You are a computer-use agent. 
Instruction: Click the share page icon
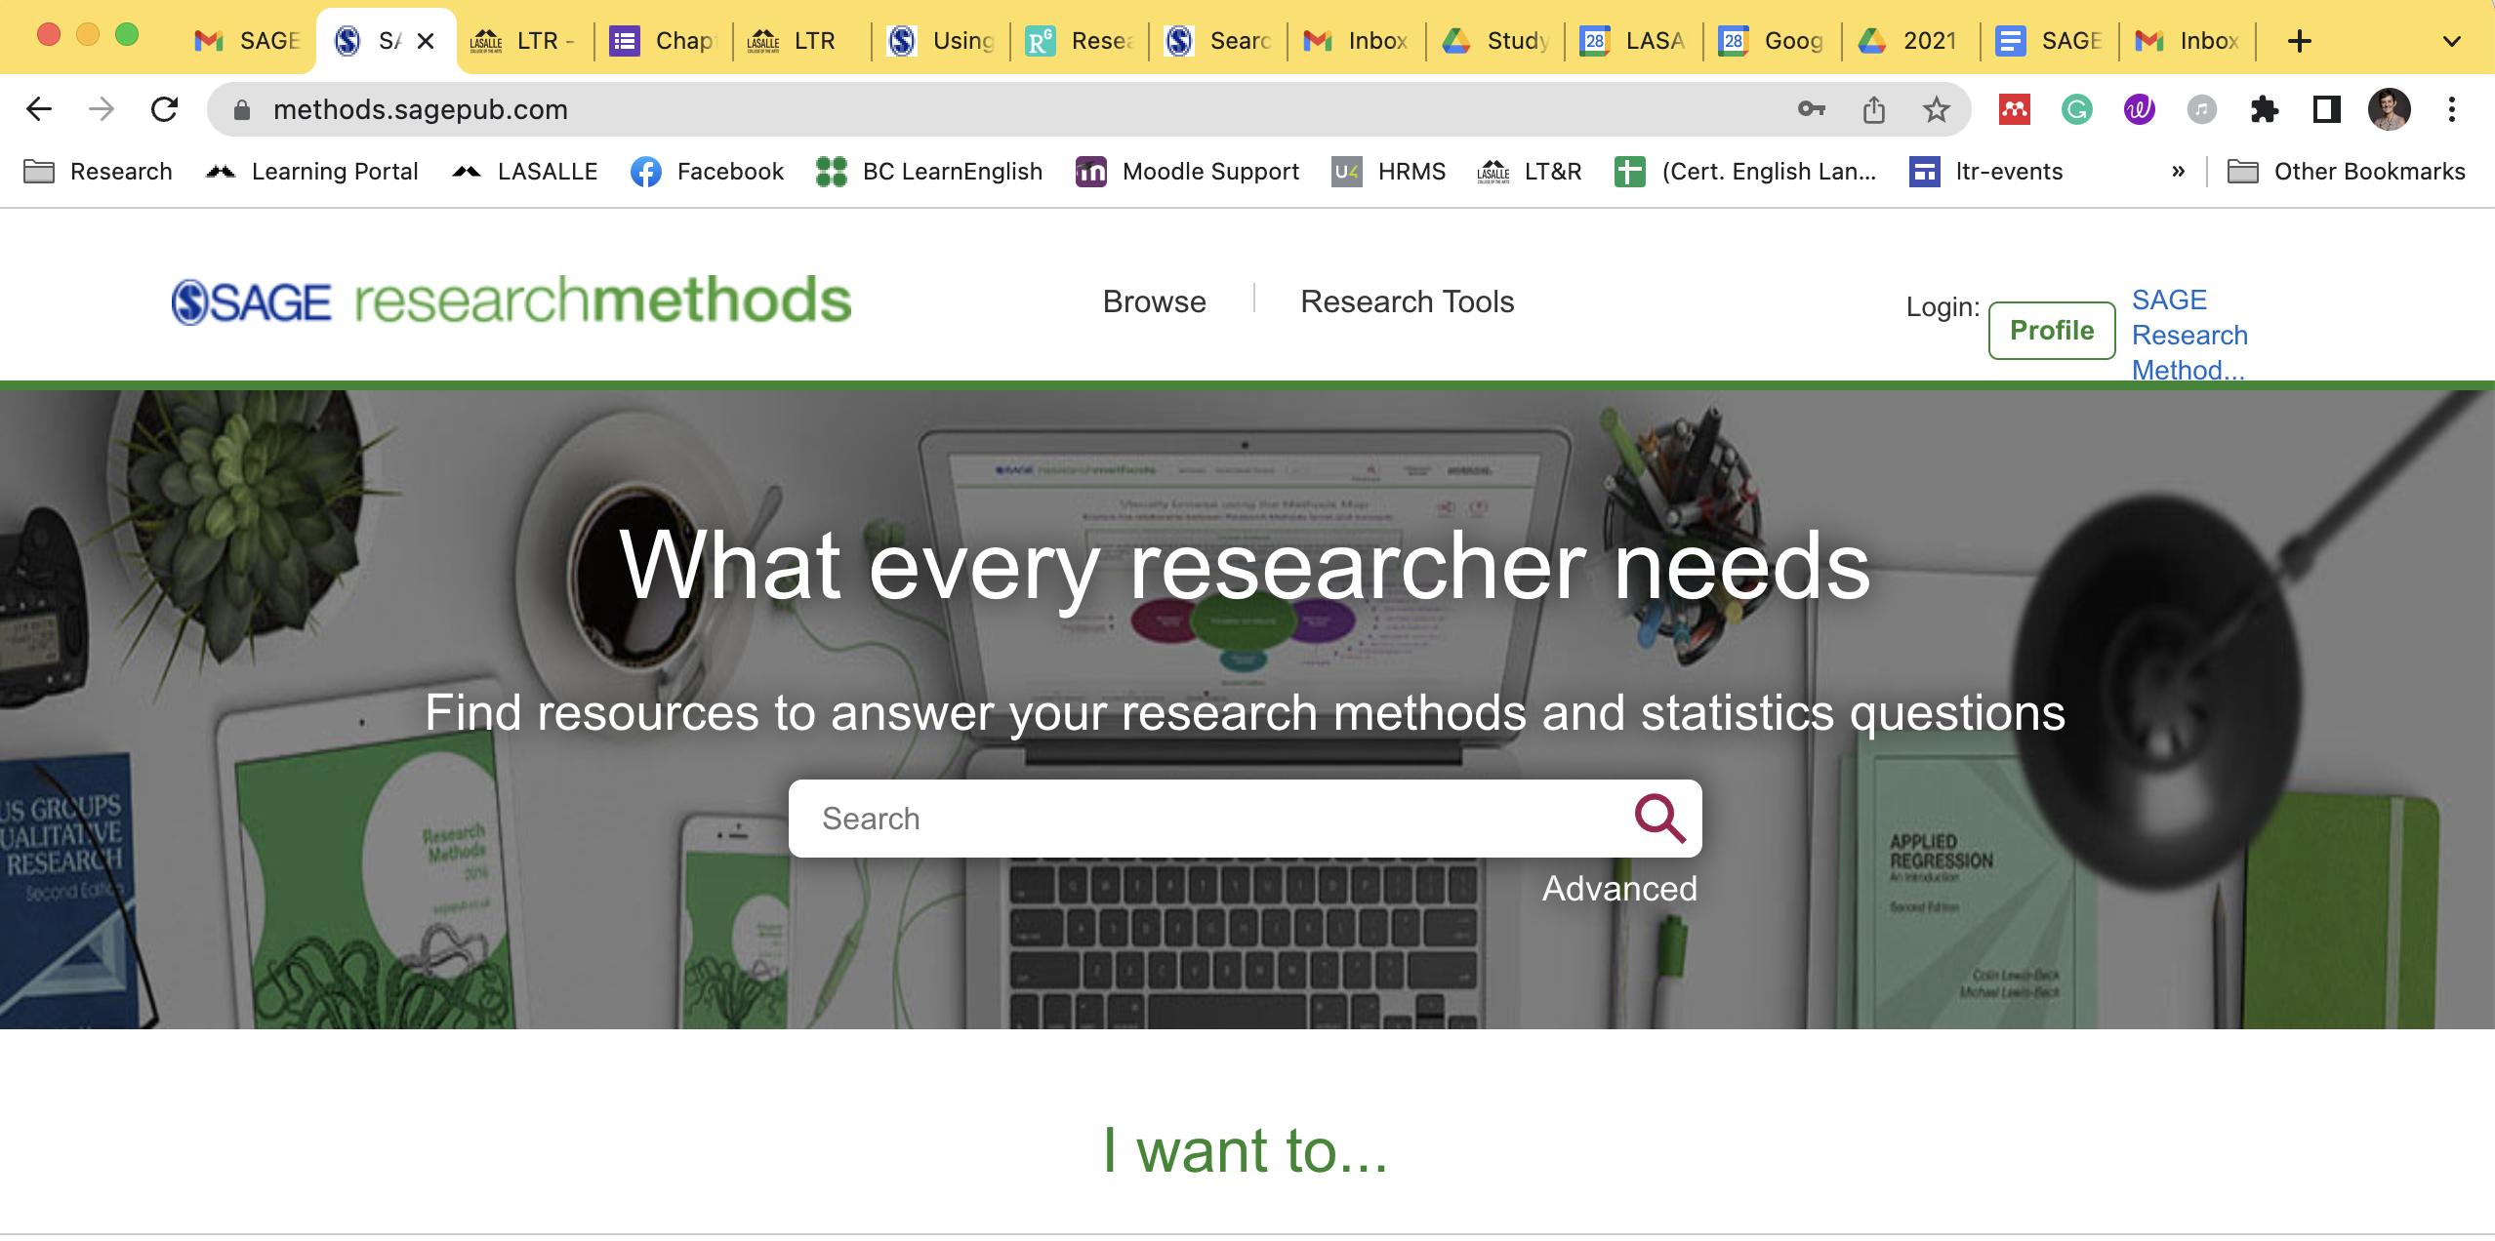tap(1874, 109)
